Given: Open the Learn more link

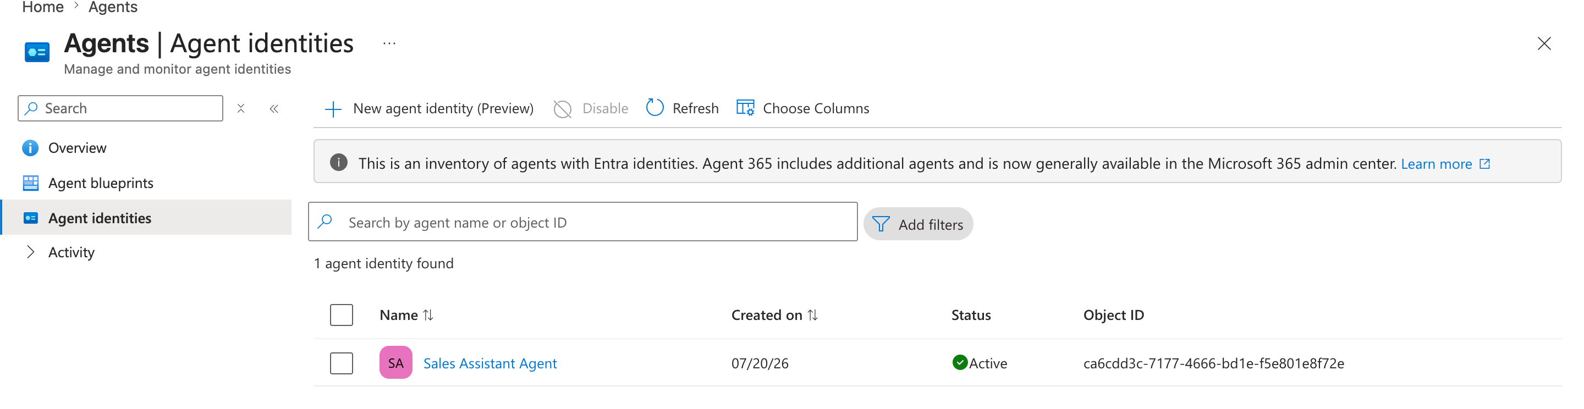Looking at the screenshot, I should [x=1436, y=164].
